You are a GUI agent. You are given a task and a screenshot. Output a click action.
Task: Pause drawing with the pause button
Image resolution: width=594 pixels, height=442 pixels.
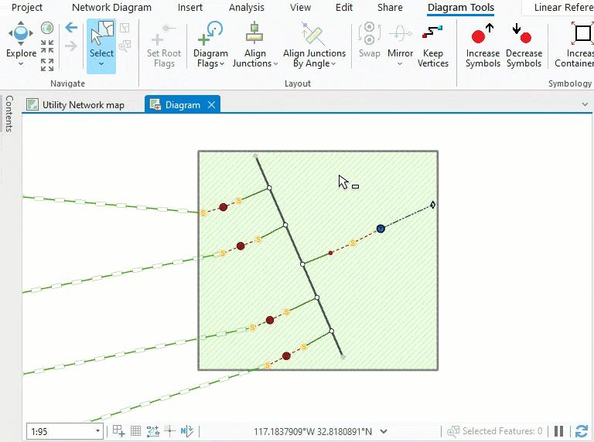click(x=558, y=431)
